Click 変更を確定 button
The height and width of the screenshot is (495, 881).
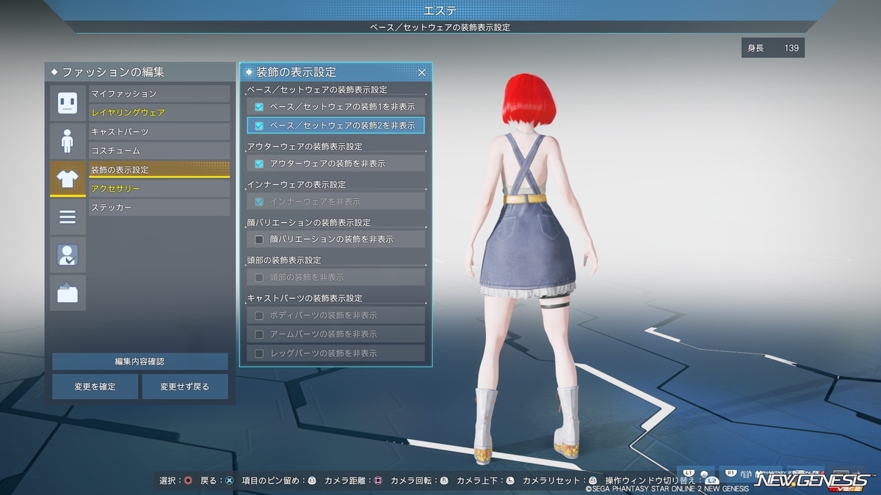[95, 386]
